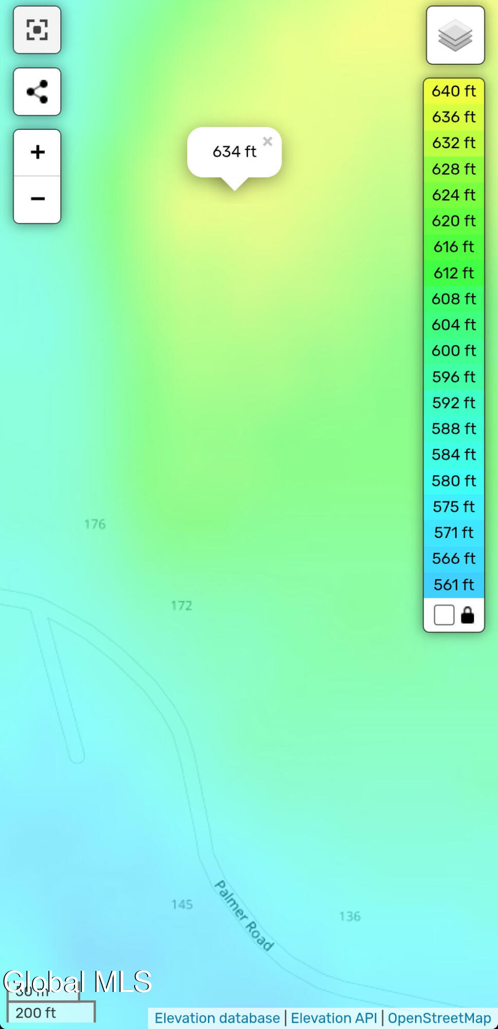Select the 561 ft legend entry

click(x=454, y=585)
